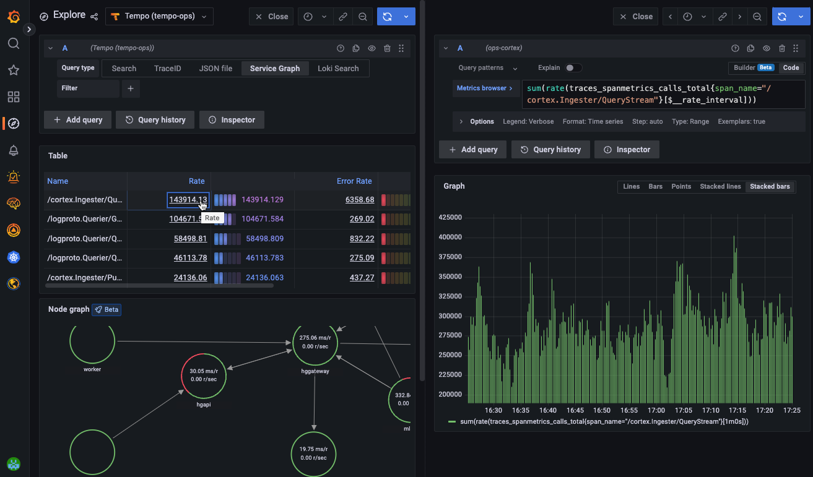Open the Tempo (tempo-ops) datasource dropdown
813x477 pixels.
159,17
